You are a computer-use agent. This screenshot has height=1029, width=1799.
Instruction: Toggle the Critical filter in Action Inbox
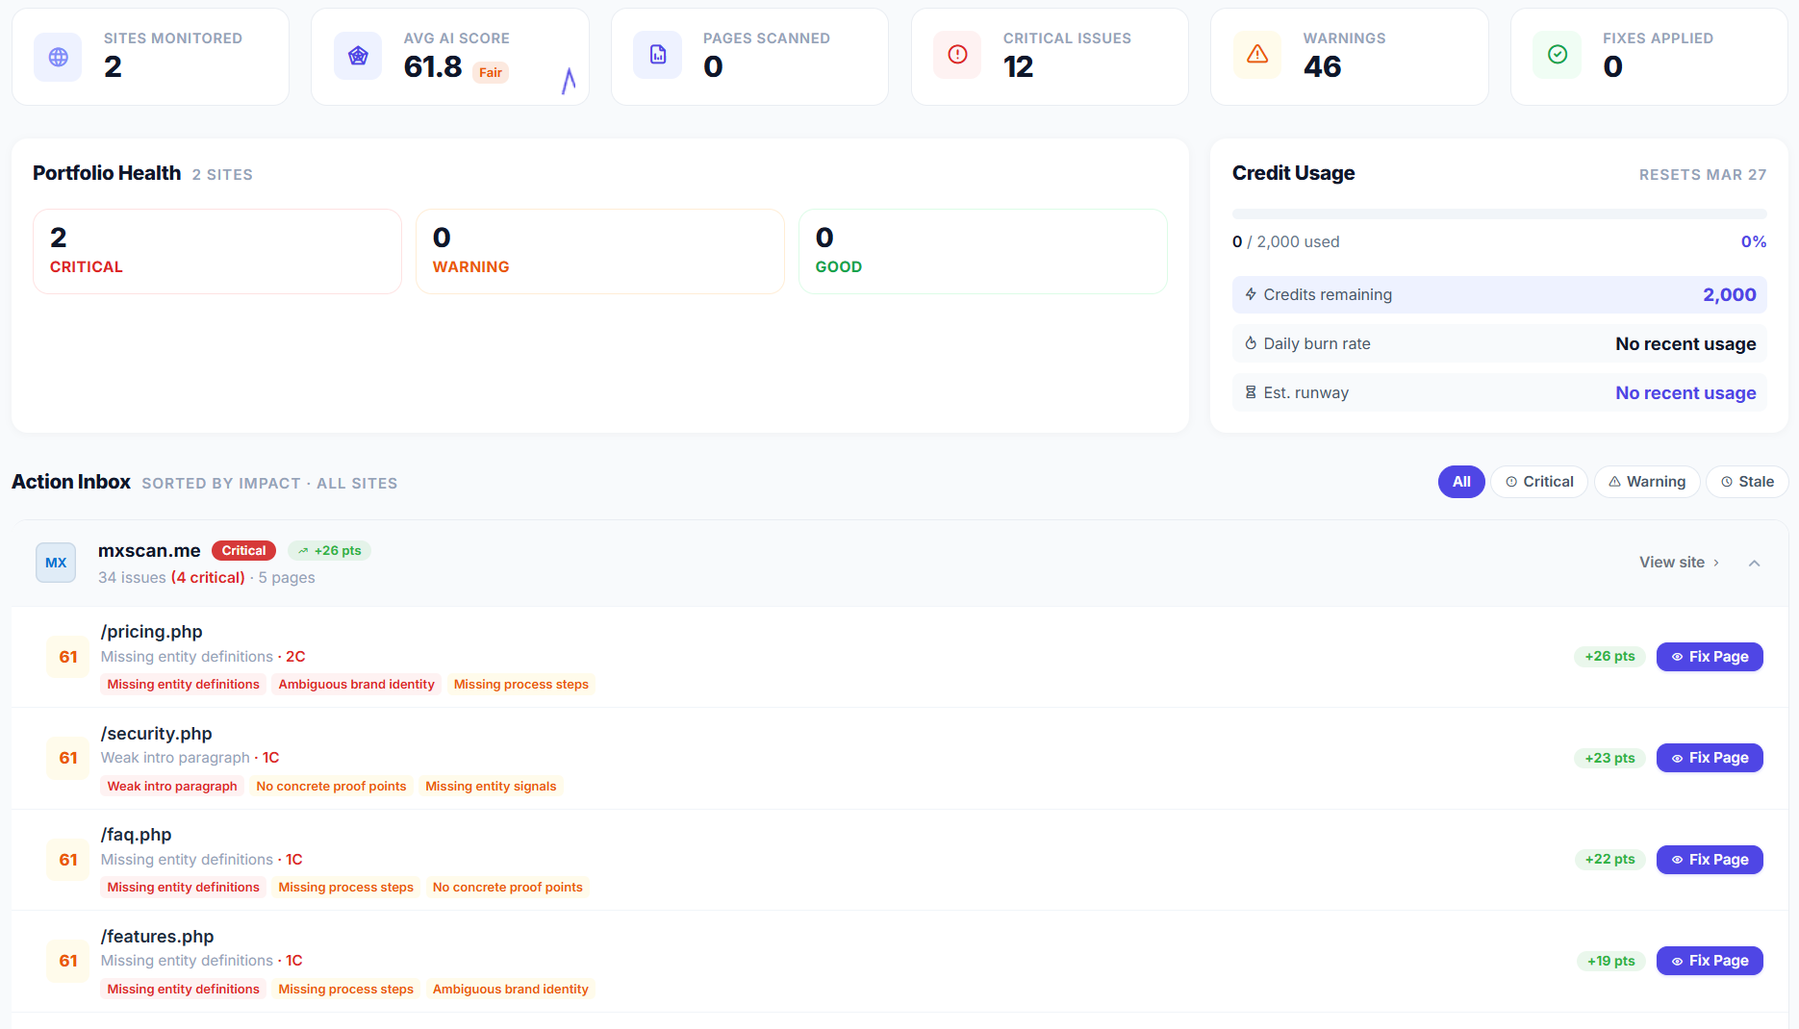[x=1538, y=481]
